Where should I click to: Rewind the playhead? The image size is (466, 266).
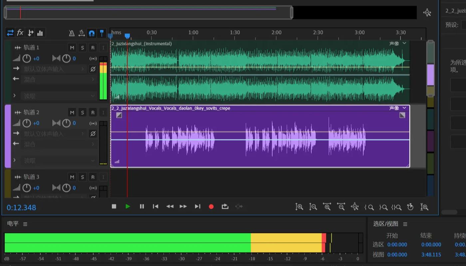point(170,206)
